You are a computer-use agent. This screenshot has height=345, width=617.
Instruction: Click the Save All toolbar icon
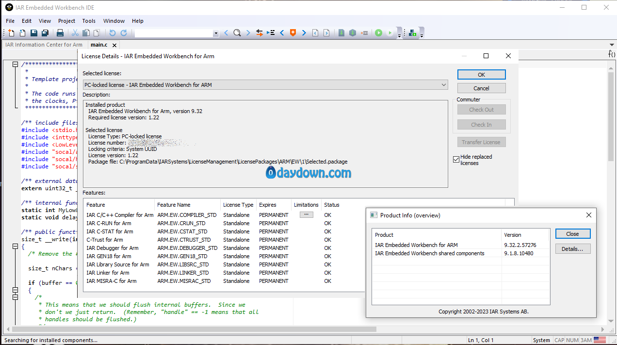45,33
